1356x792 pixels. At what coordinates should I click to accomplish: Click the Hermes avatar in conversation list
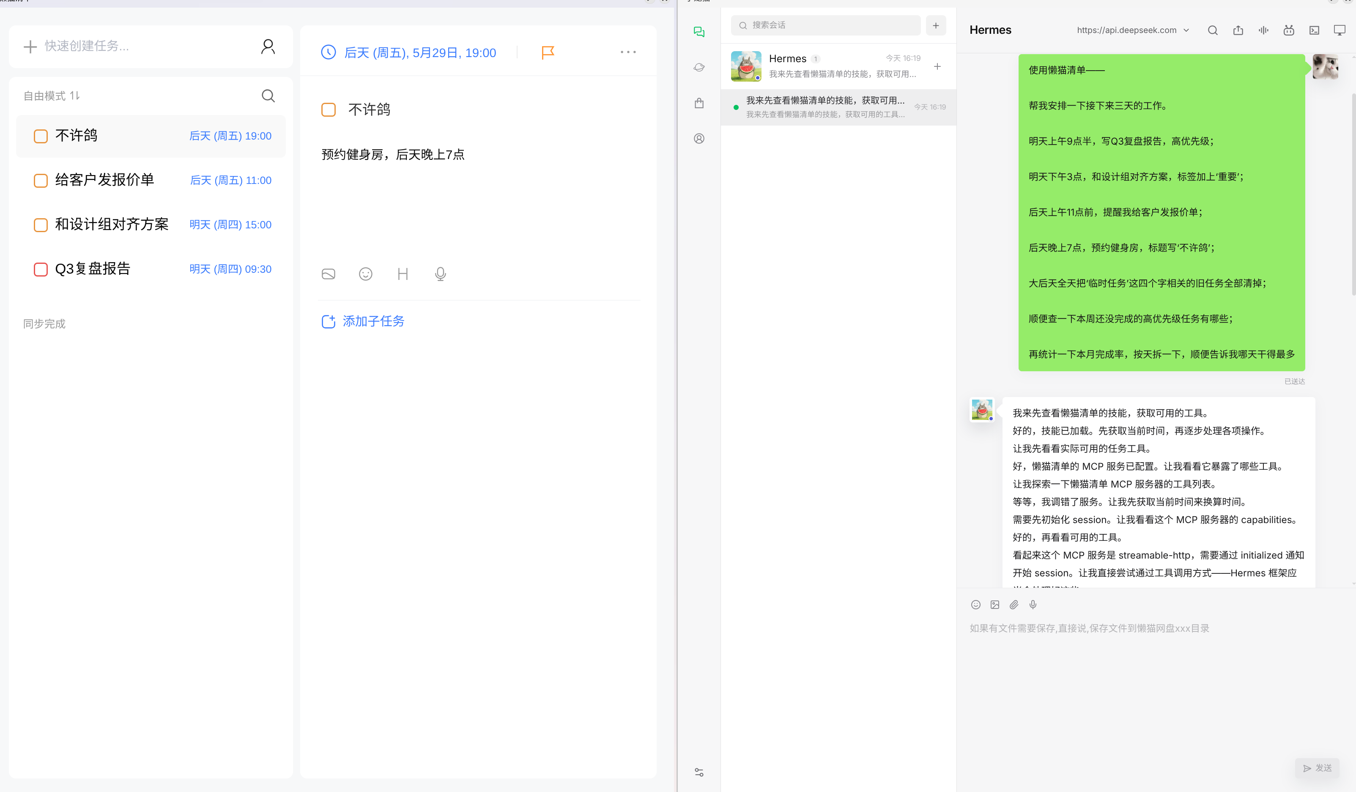click(x=746, y=66)
